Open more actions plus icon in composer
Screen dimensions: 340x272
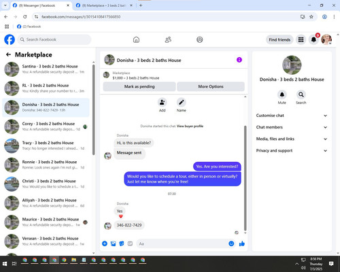105,243
